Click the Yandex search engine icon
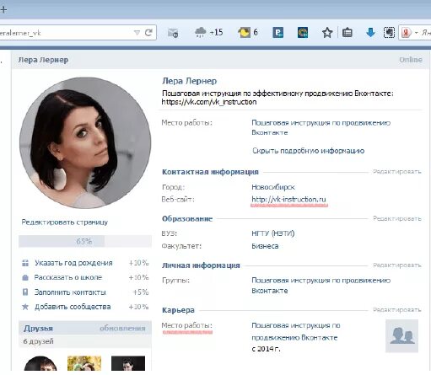This screenshot has width=431, height=375. [x=407, y=33]
